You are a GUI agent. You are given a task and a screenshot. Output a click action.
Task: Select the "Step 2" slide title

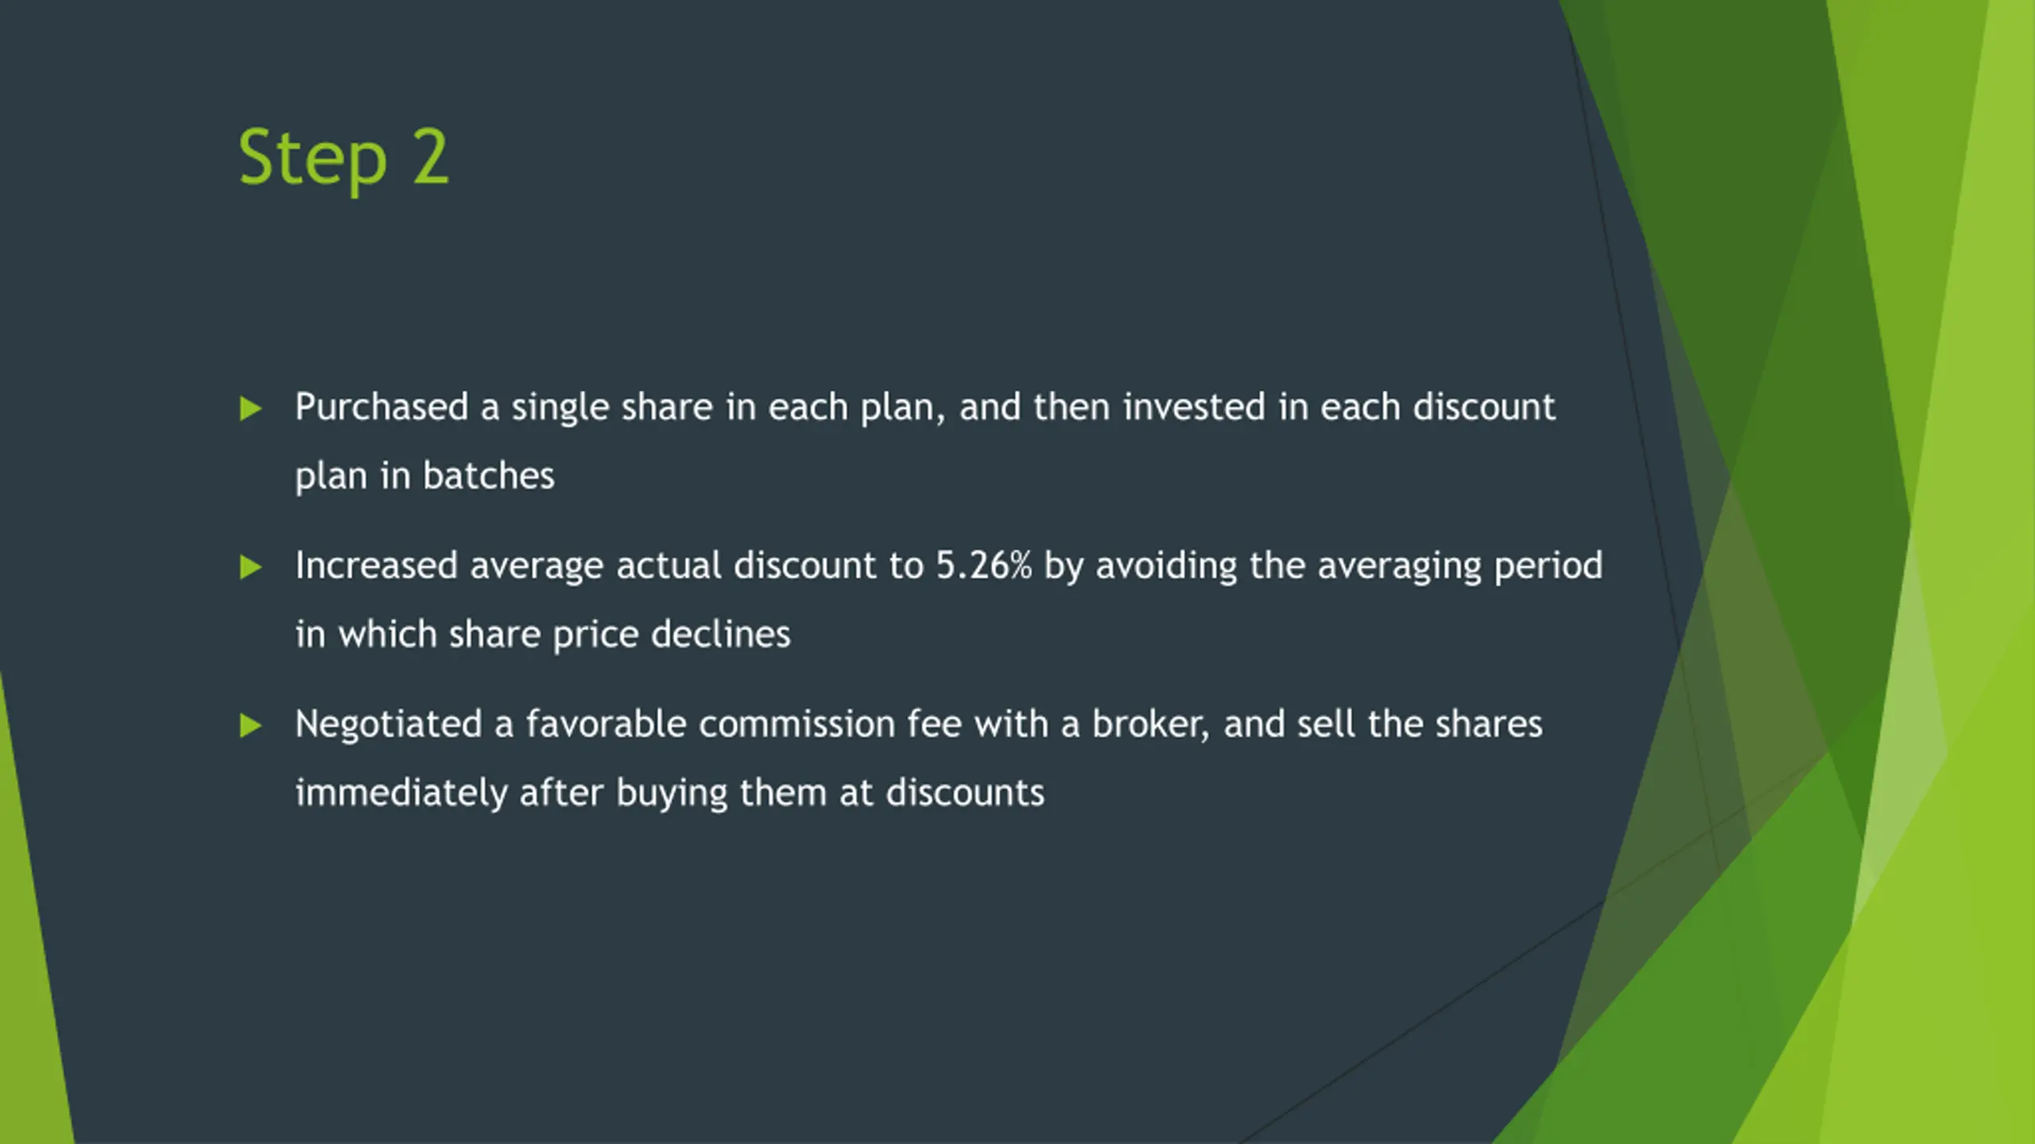(x=343, y=158)
